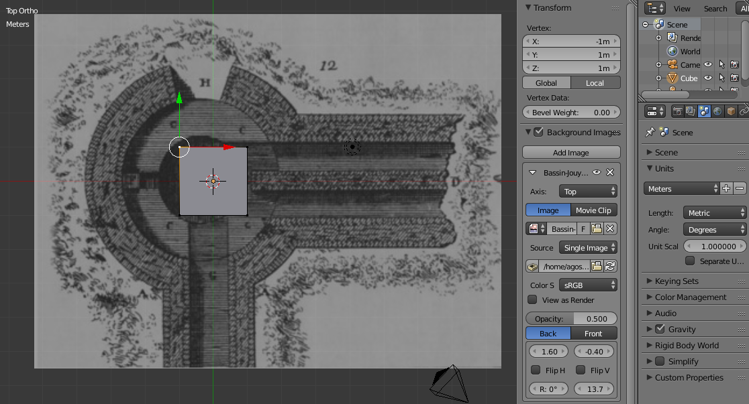
Task: Open the Angle dropdown set to Degrees
Action: [714, 229]
